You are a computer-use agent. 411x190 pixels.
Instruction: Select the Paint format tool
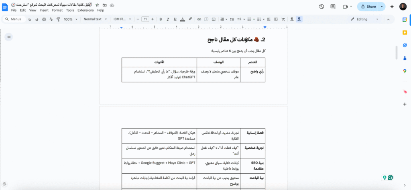coord(58,19)
